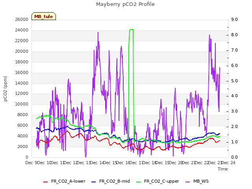Click the Time x-axis title
Image resolution: width=252 pixels, height=189 pixels.
[223, 169]
